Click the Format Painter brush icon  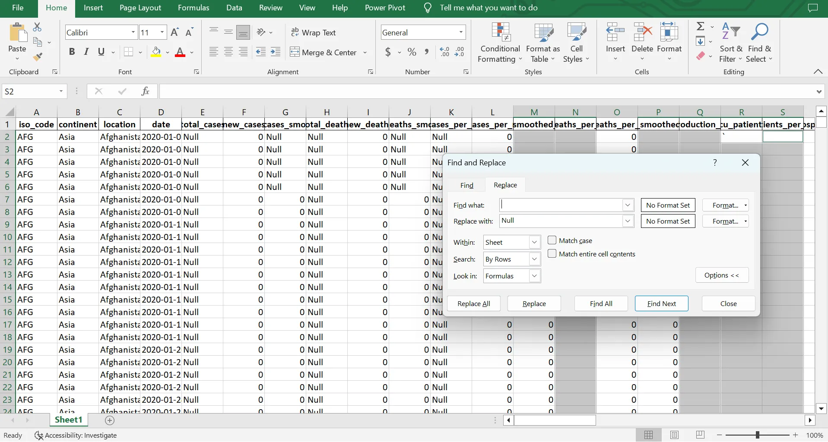[x=38, y=57]
